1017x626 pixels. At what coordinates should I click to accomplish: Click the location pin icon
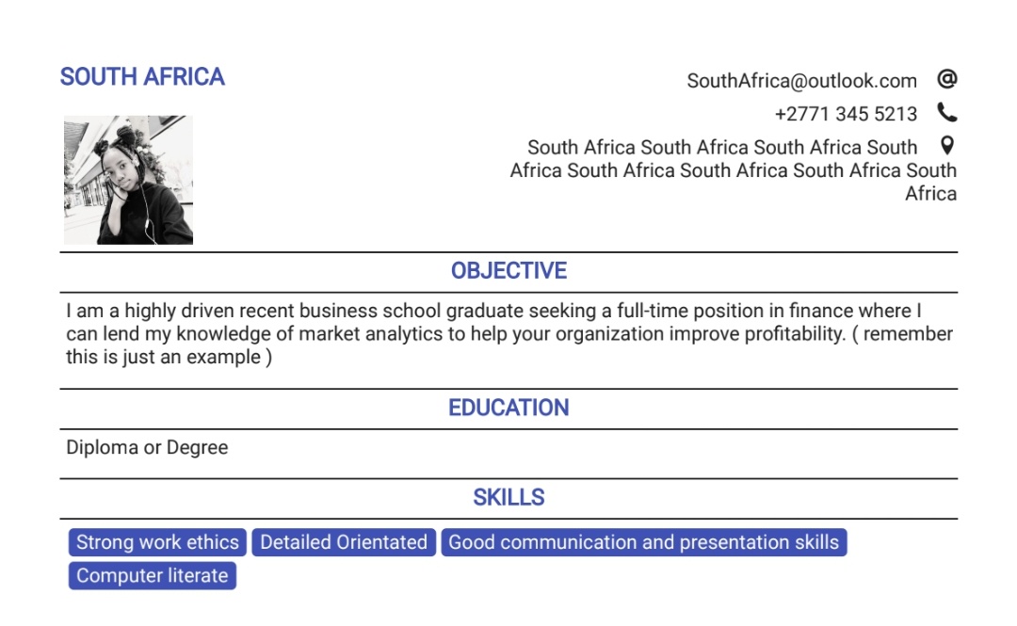tap(947, 146)
